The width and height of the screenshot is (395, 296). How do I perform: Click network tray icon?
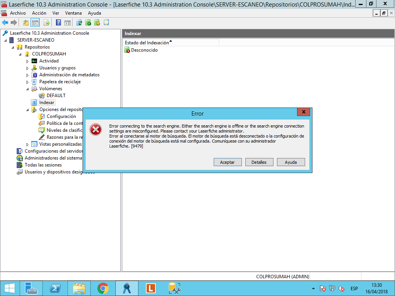point(332,288)
